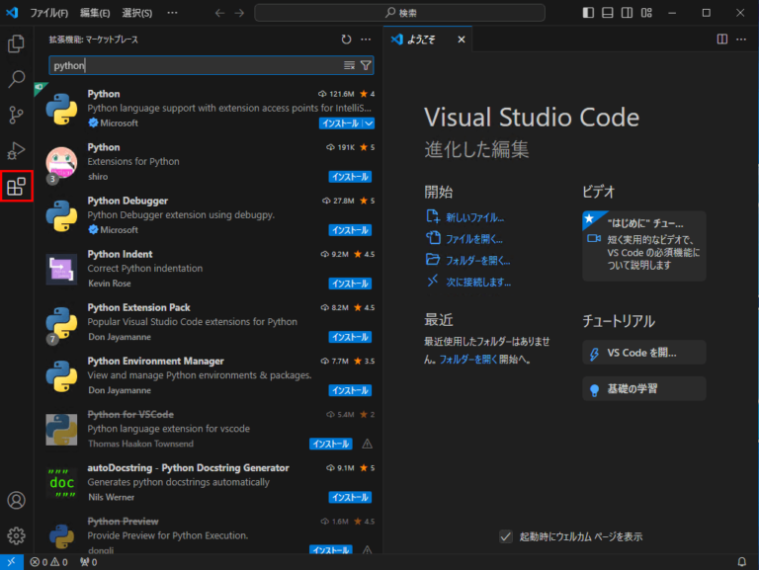Image resolution: width=759 pixels, height=570 pixels.
Task: Open the Manage gear icon
Action: [16, 535]
